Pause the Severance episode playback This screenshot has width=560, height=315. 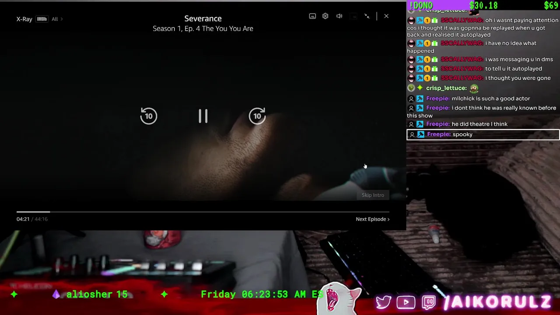pos(203,116)
